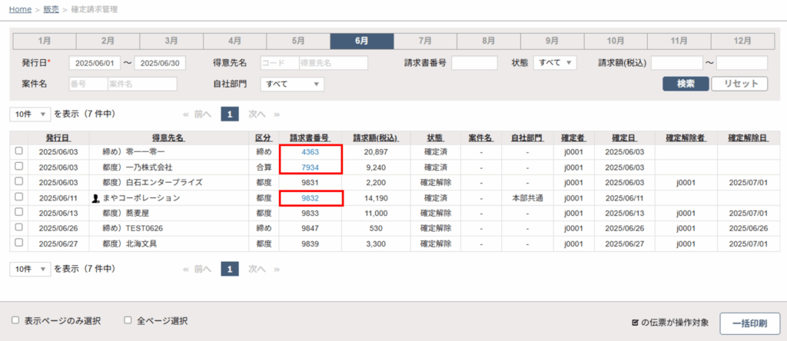Focus the 請求額(税込) maximum field
The height and width of the screenshot is (341, 787).
pyautogui.click(x=742, y=63)
